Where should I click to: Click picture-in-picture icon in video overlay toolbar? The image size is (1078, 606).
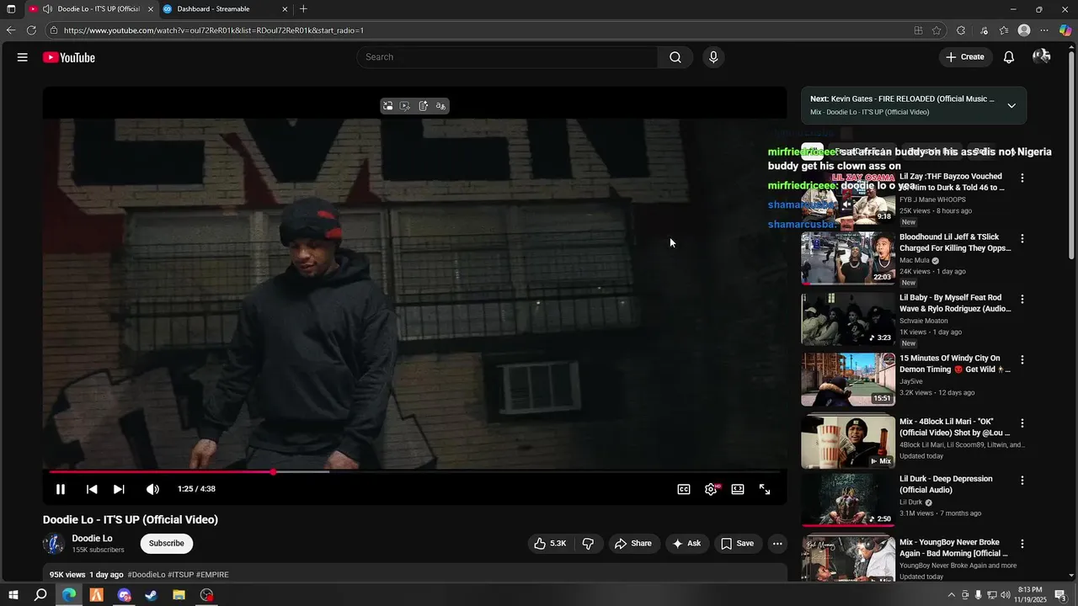tap(387, 106)
